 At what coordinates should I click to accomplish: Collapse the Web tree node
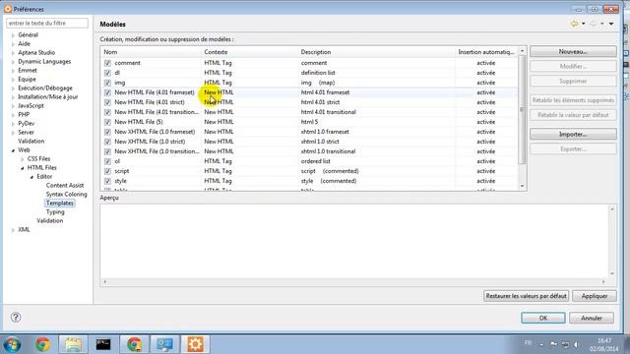(13, 150)
